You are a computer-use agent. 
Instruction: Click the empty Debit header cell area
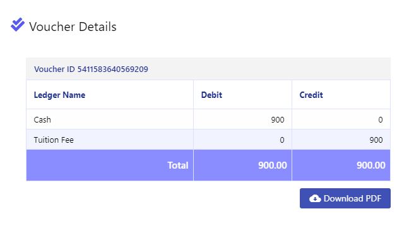[x=257, y=95]
